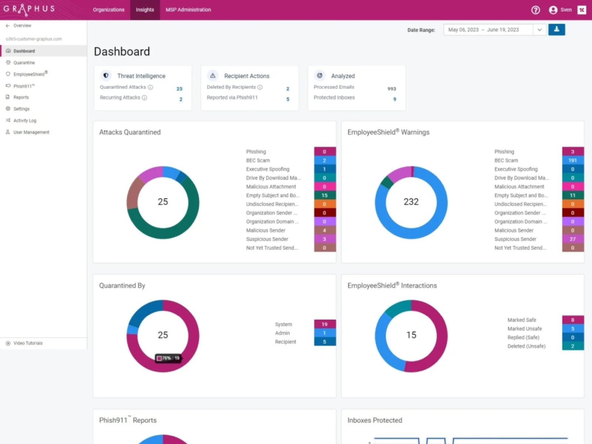Open Video Tutorials link
Image resolution: width=592 pixels, height=444 pixels.
coord(28,343)
